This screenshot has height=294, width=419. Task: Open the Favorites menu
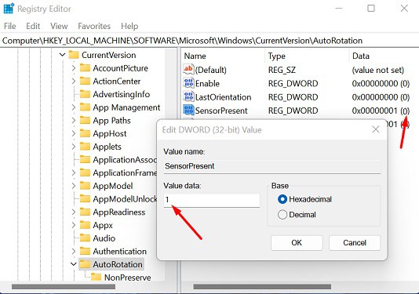(x=94, y=26)
